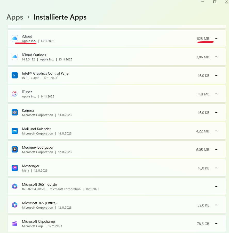Select the Microsoft 365 (Office) entry name
This screenshot has width=229, height=233.
39,203
